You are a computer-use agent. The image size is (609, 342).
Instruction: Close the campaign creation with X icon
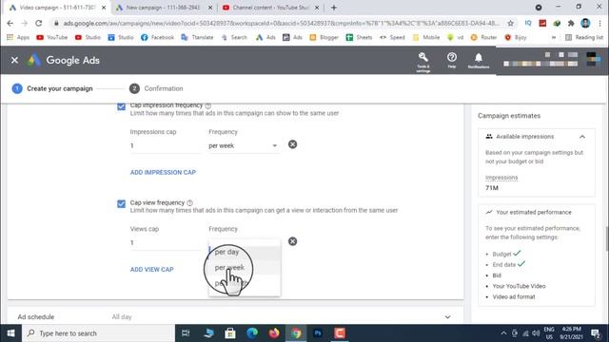pos(14,60)
